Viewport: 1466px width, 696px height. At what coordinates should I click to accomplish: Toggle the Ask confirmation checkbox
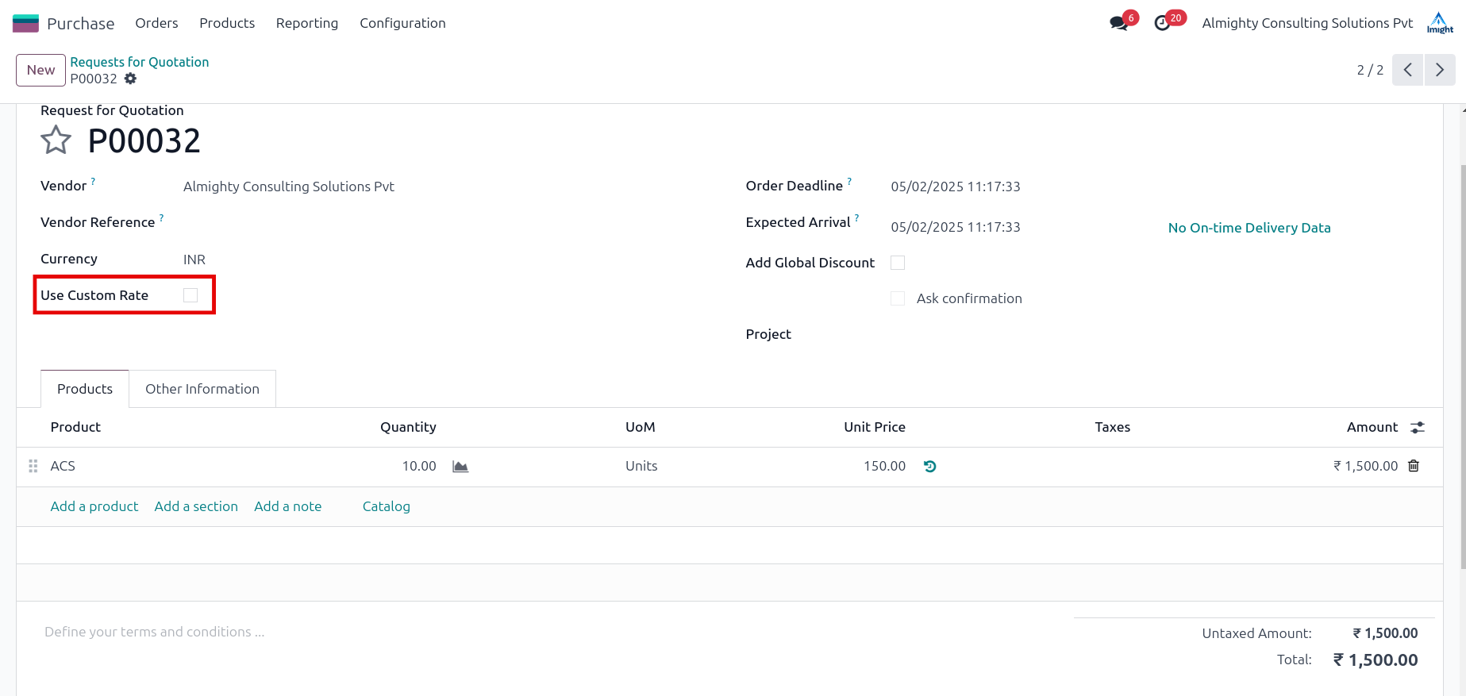click(898, 298)
